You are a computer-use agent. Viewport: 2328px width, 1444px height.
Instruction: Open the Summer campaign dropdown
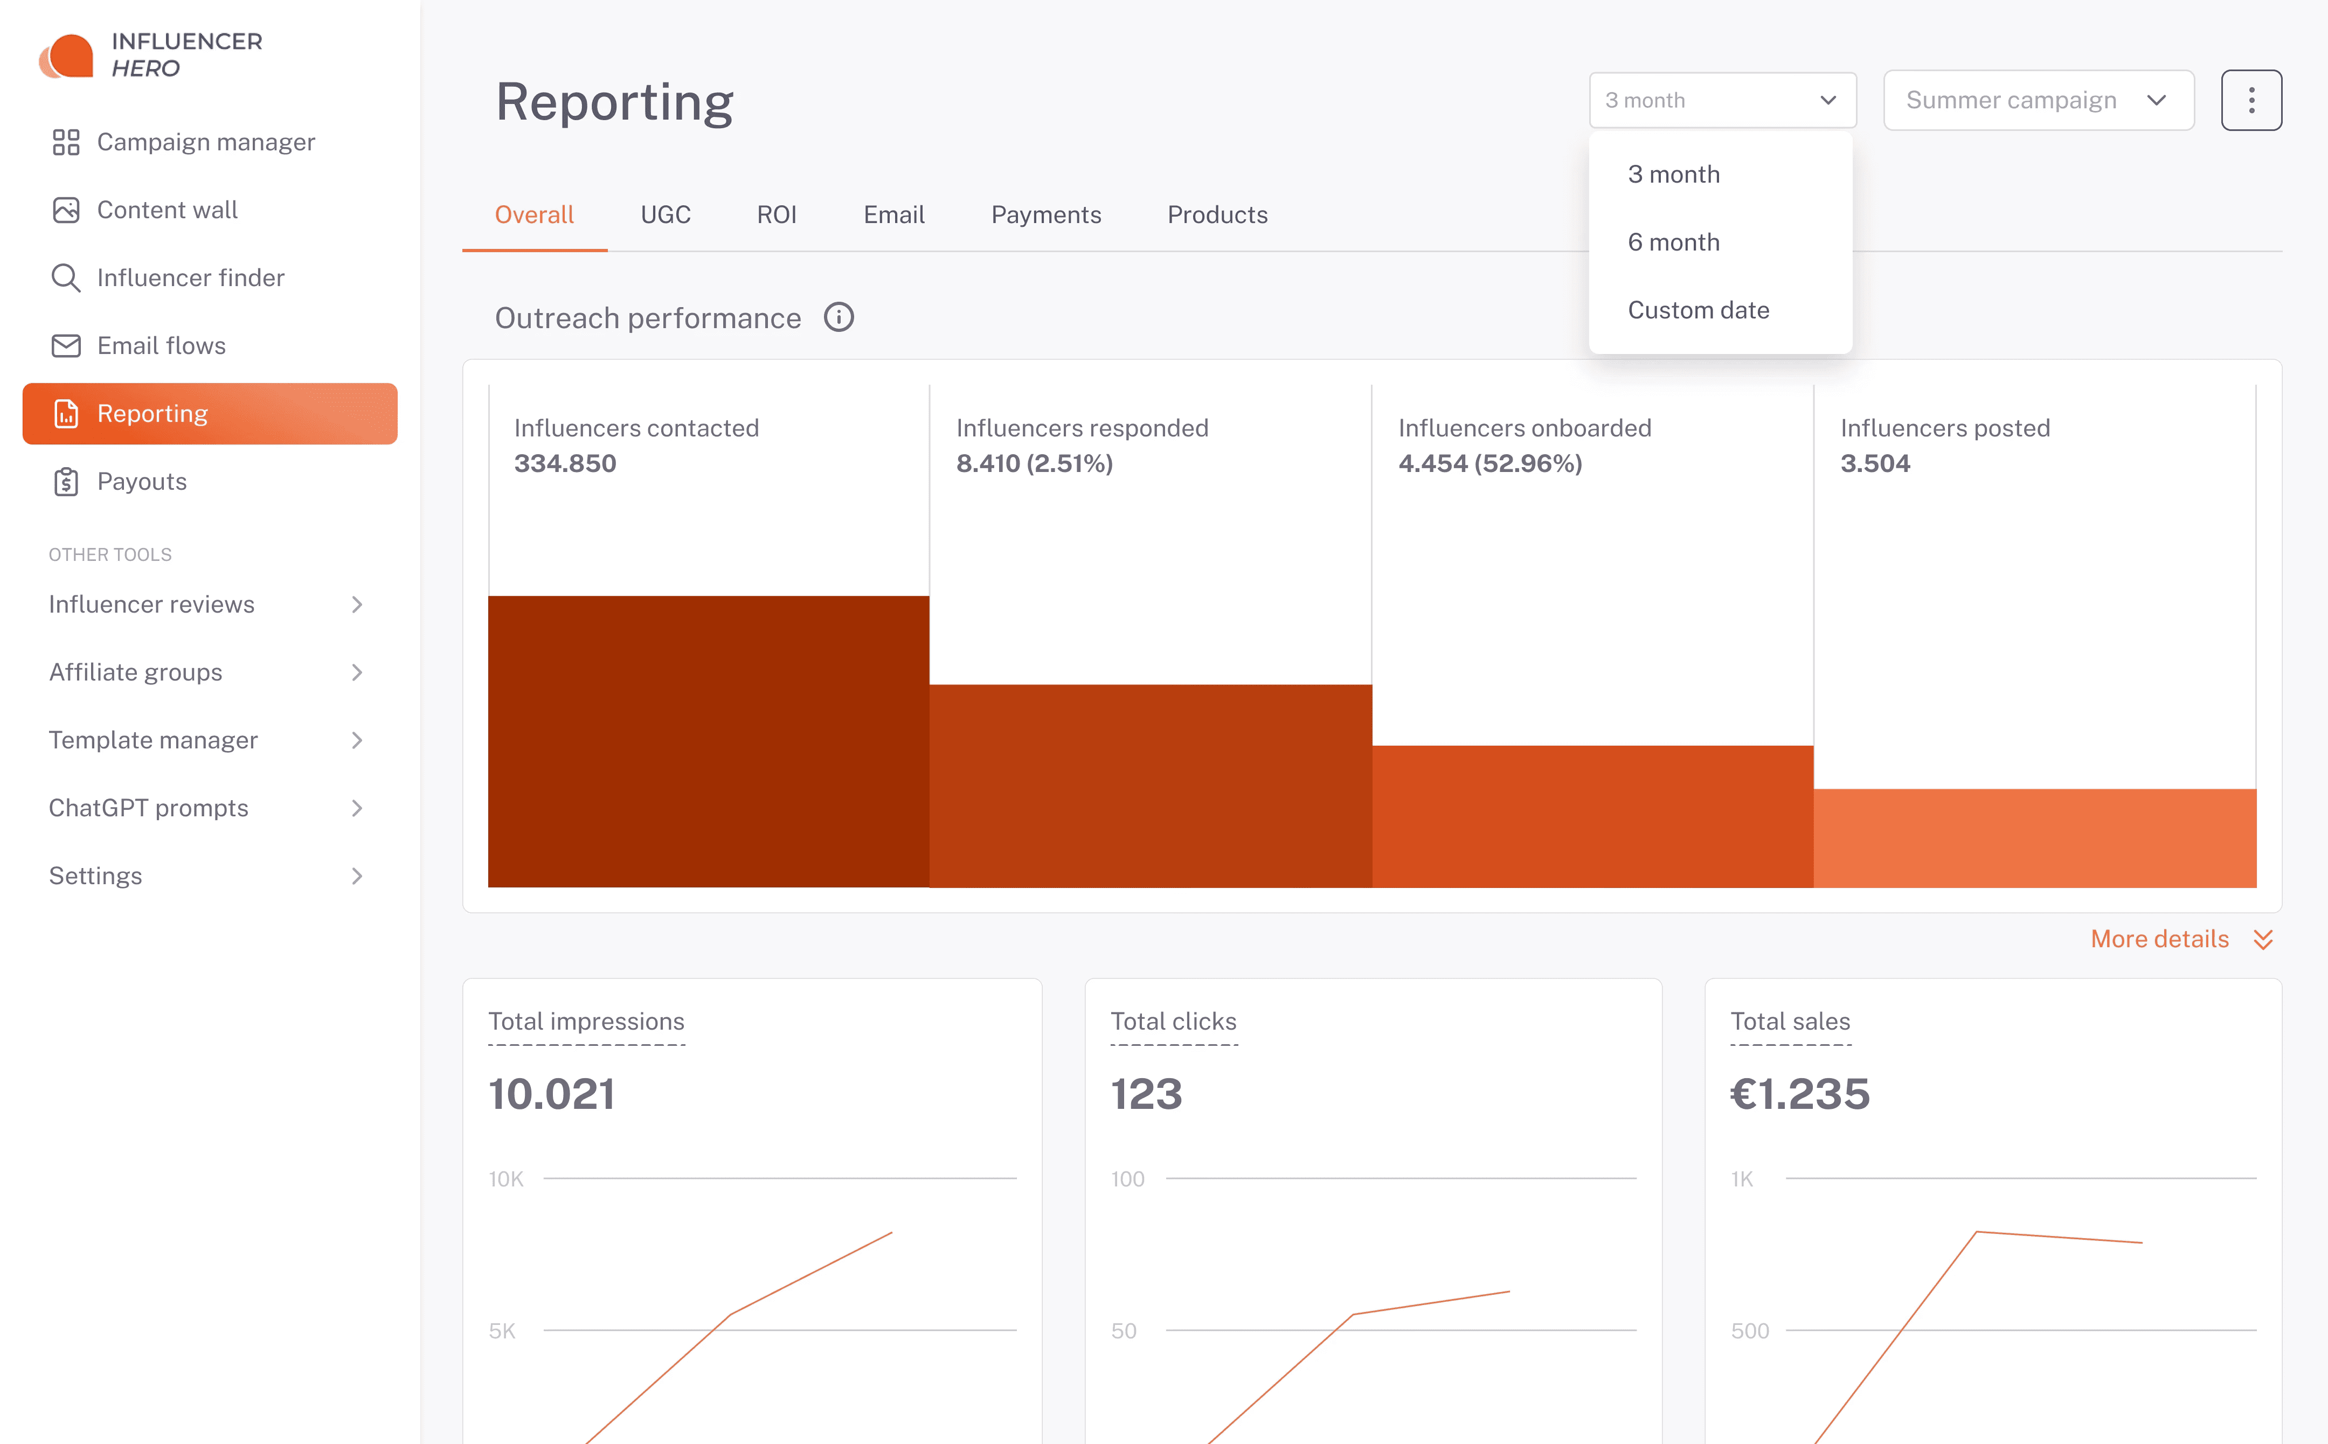point(2038,100)
